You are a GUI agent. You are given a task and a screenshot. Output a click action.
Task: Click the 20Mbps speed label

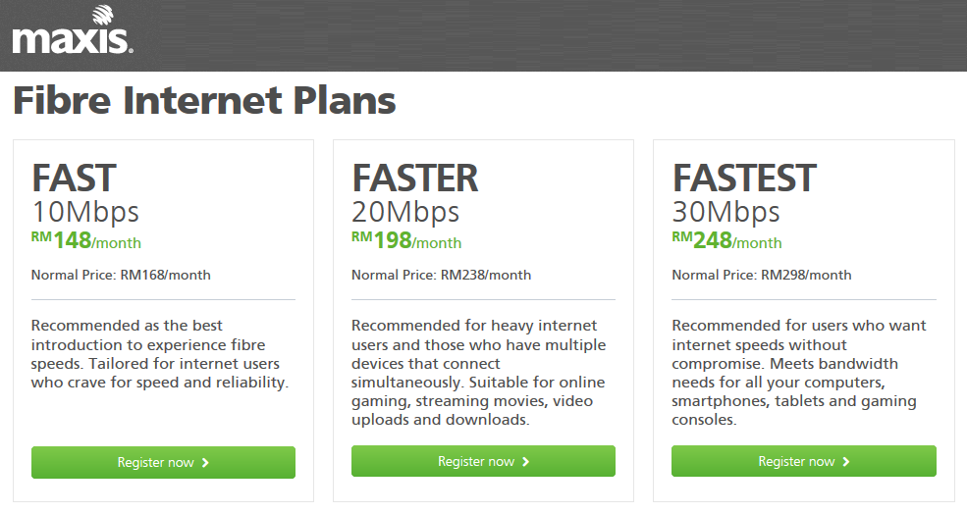tap(405, 211)
